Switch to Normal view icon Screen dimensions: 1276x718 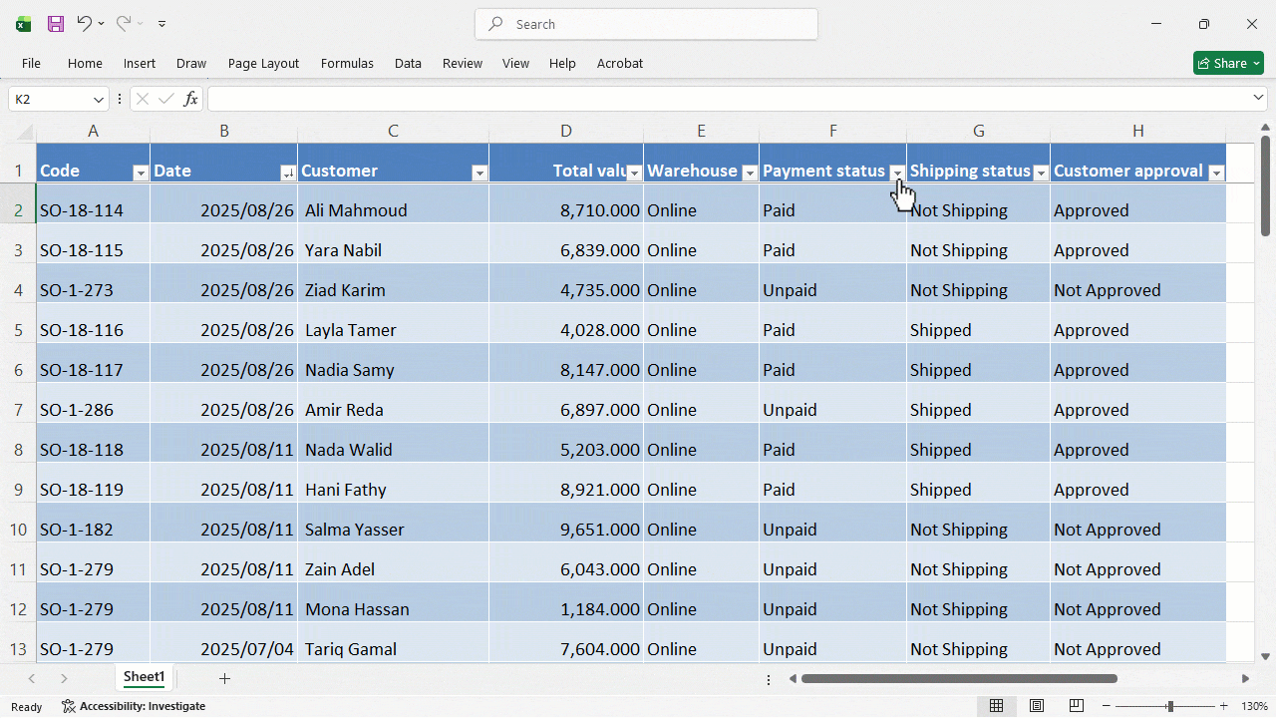(x=996, y=706)
